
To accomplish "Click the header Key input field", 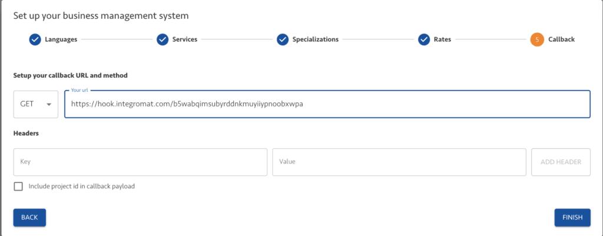I will click(x=140, y=162).
